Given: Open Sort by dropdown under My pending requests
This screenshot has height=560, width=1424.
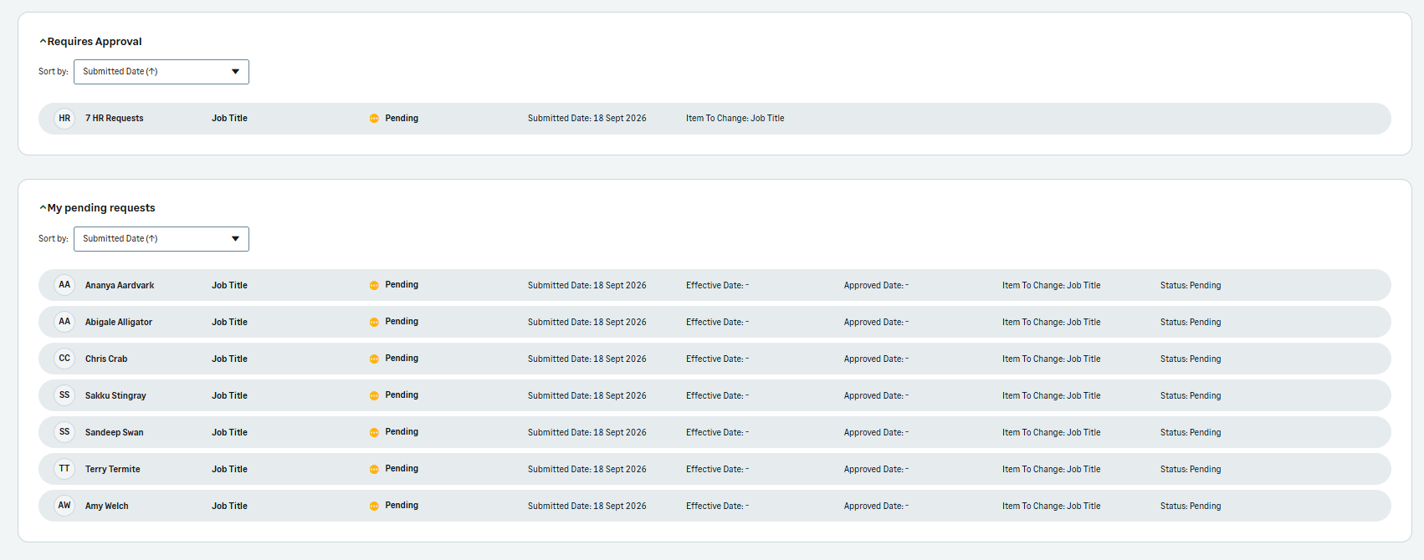Looking at the screenshot, I should 161,239.
